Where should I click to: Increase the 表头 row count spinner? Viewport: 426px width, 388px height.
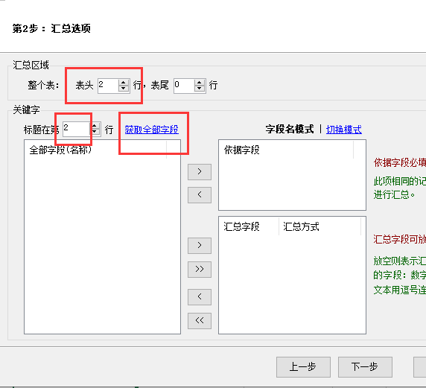tap(124, 83)
